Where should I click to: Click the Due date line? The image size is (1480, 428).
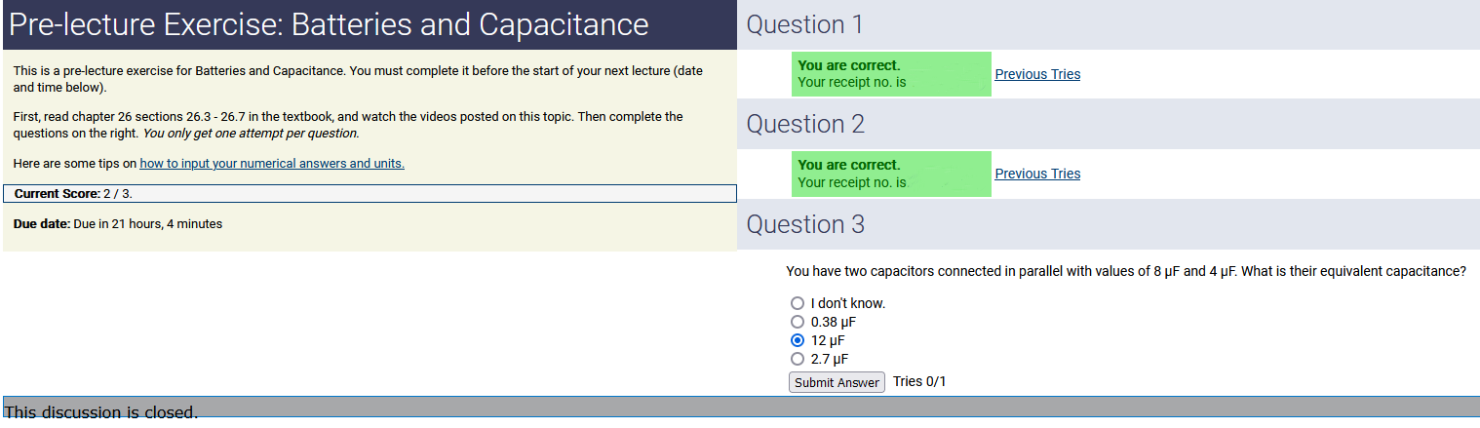tap(118, 224)
